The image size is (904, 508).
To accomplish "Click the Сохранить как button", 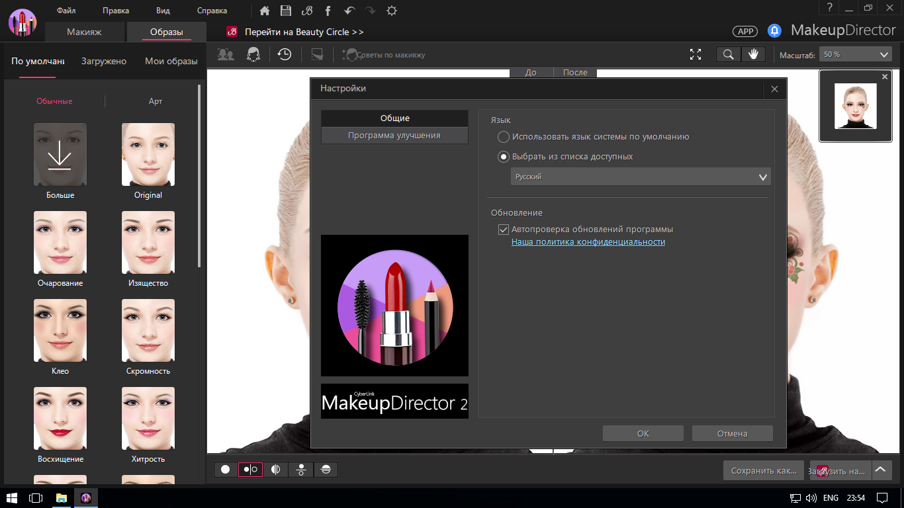I will point(764,470).
